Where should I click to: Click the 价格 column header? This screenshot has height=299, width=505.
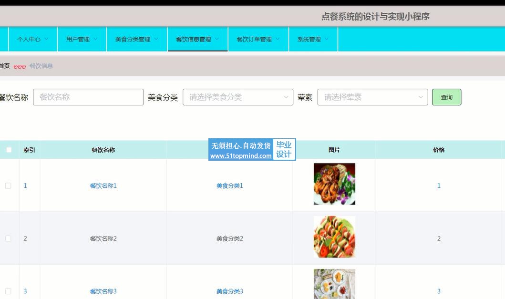[x=439, y=150]
